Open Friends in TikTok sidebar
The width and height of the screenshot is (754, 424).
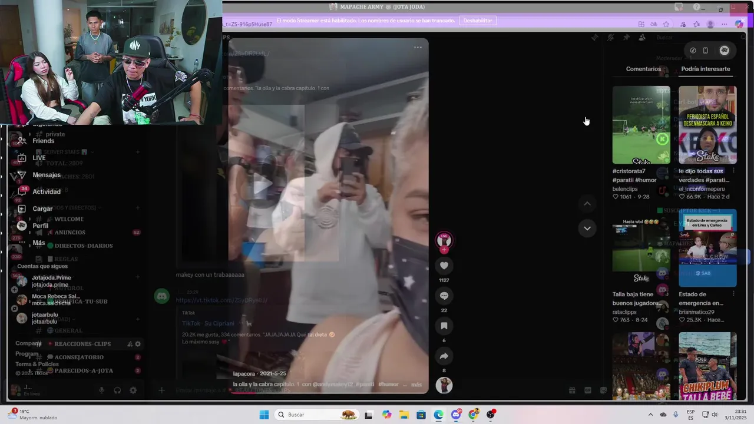click(37, 141)
